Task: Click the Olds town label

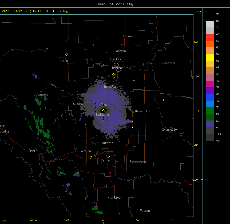Action: click(104, 105)
